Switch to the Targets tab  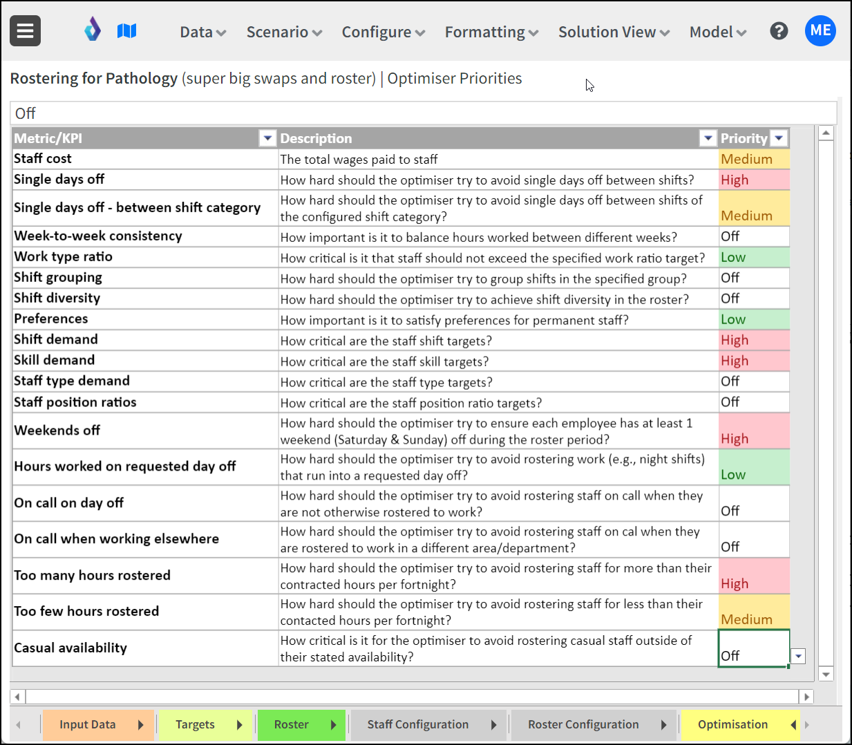(195, 725)
